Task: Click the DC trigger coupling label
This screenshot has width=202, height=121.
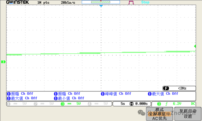Action: click(x=193, y=104)
